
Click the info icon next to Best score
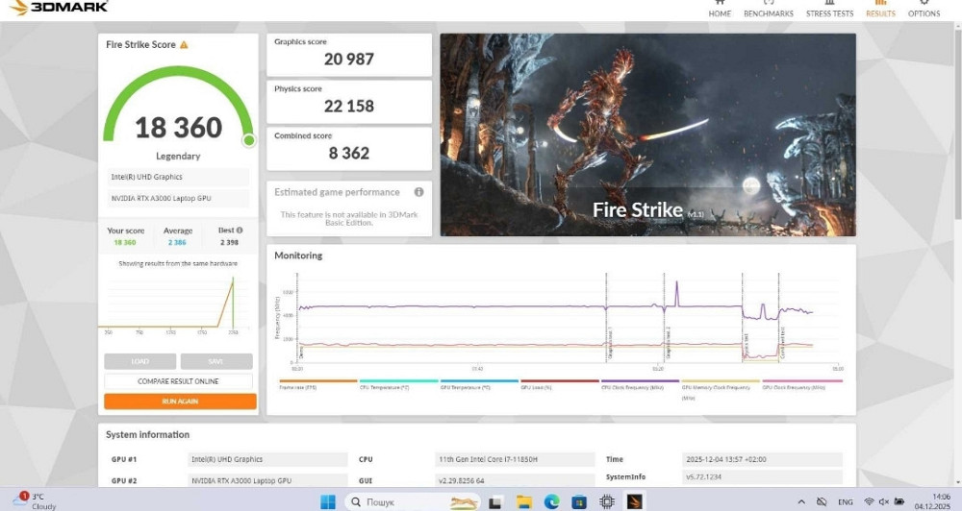(240, 231)
